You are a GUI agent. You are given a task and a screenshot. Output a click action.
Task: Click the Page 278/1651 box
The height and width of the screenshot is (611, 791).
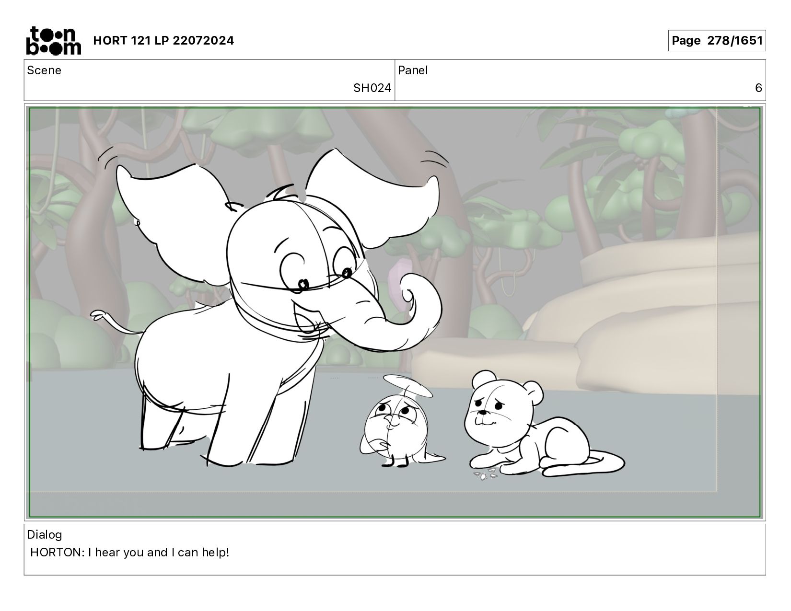coord(717,41)
